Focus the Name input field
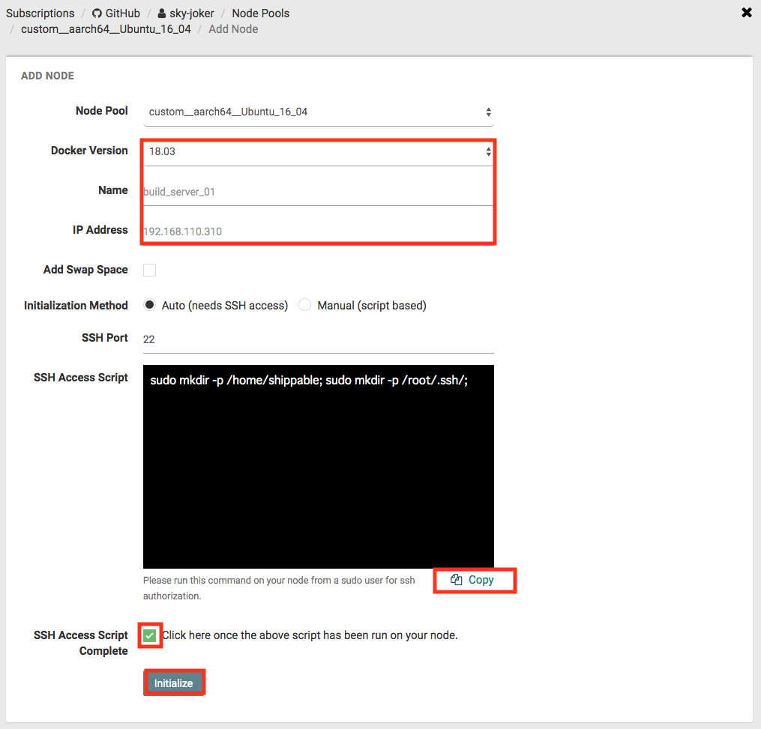This screenshot has height=729, width=761. [319, 192]
